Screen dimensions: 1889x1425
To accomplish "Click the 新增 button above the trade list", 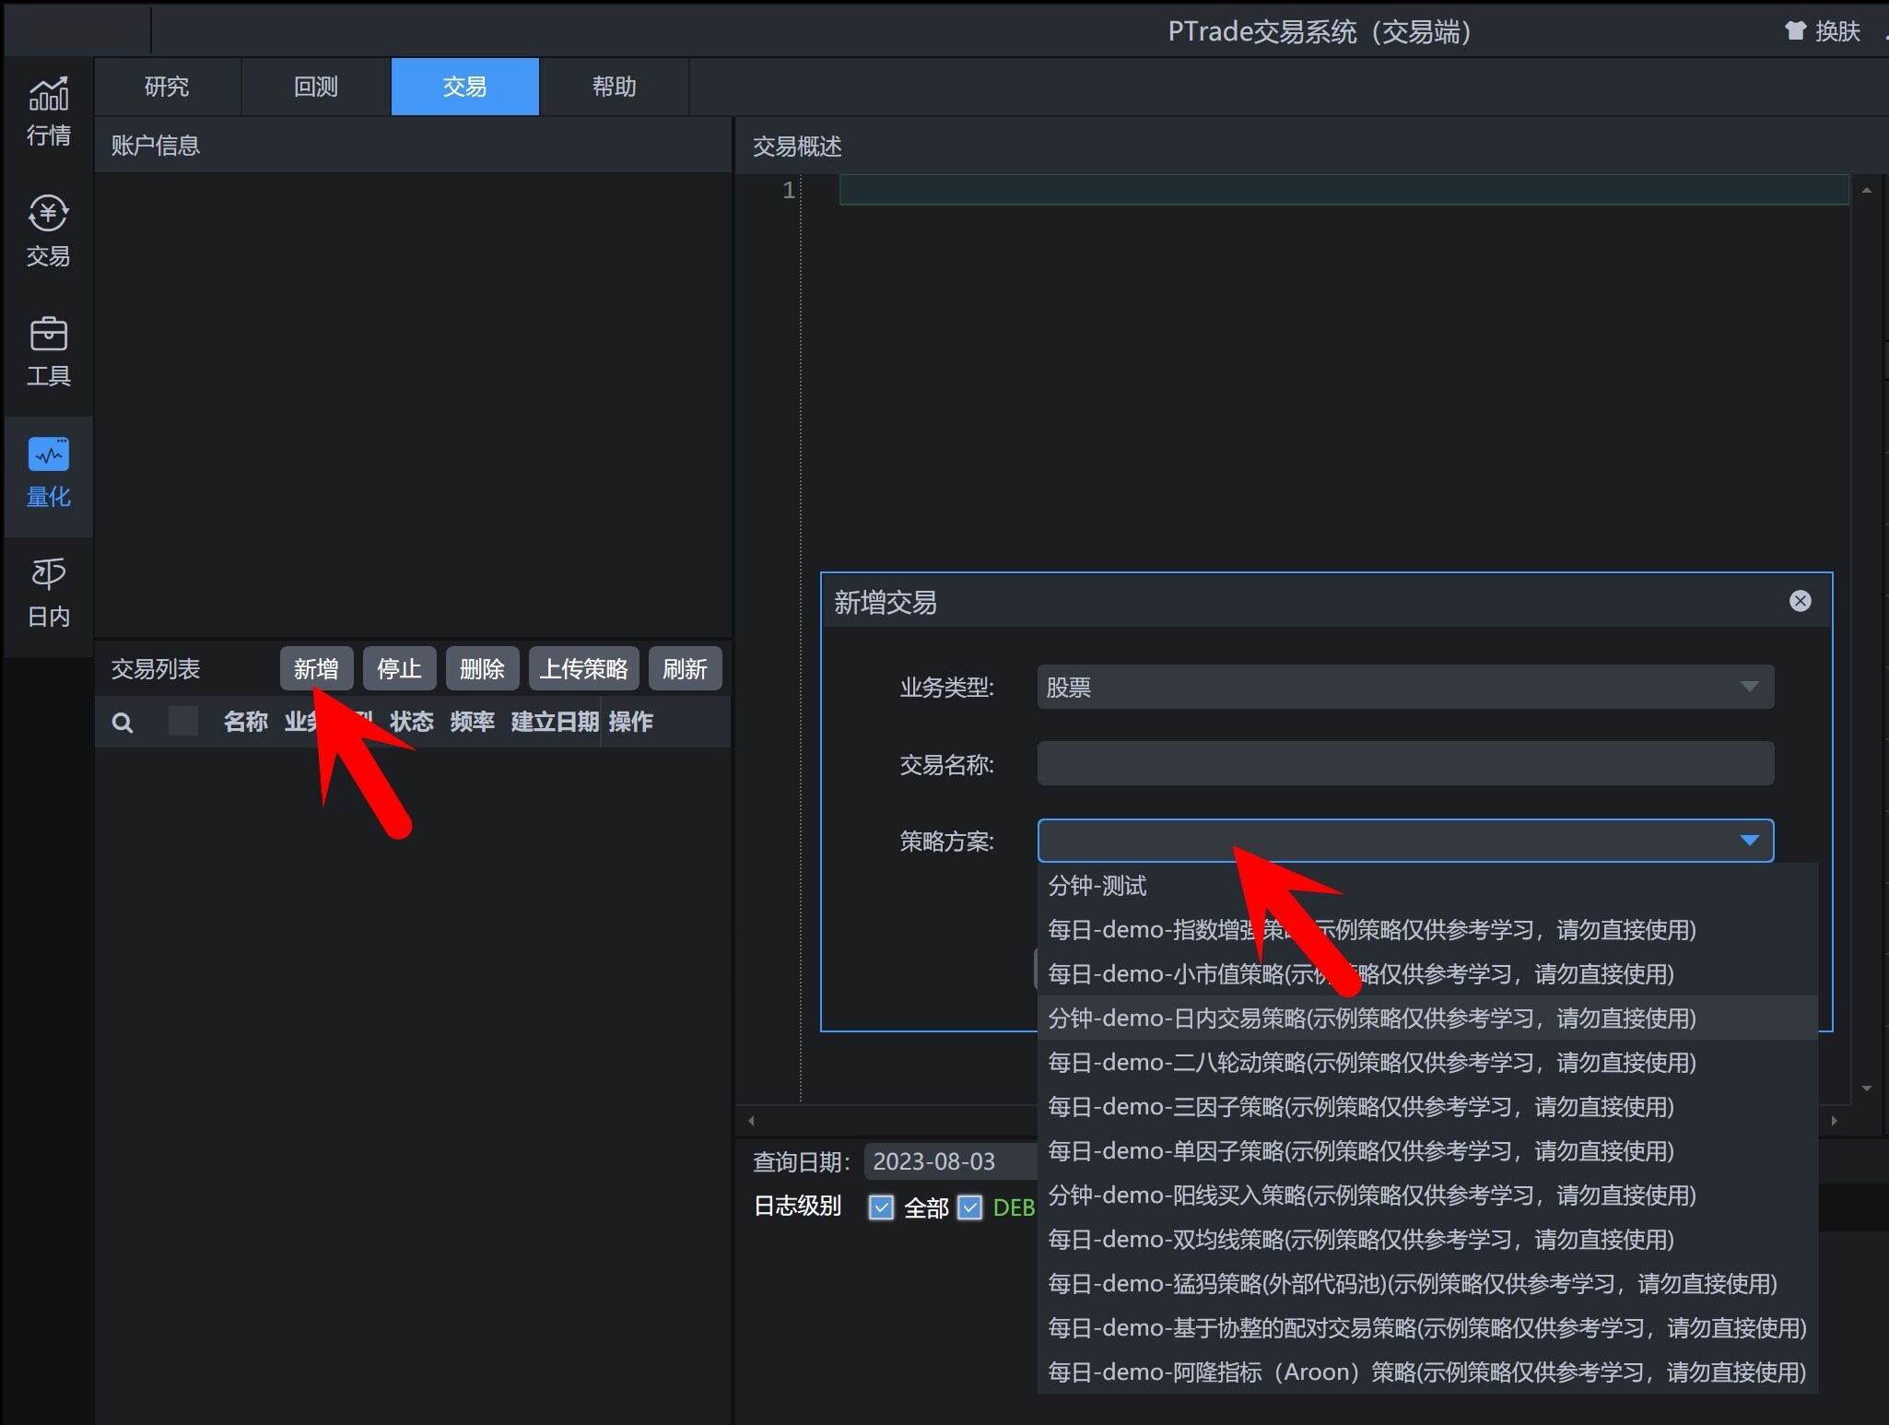I will (x=316, y=668).
